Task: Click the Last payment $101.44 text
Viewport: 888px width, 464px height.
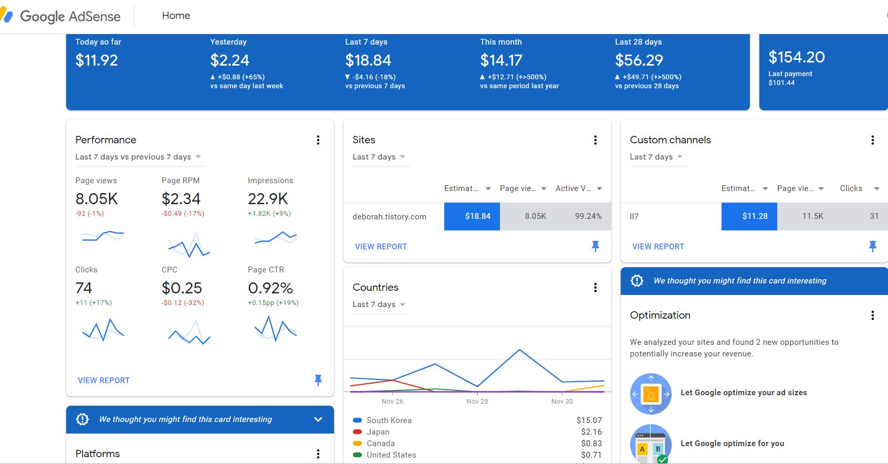Action: pos(790,78)
